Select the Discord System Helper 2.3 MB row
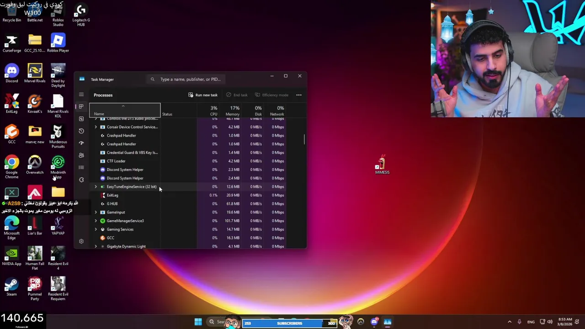 pos(187,170)
